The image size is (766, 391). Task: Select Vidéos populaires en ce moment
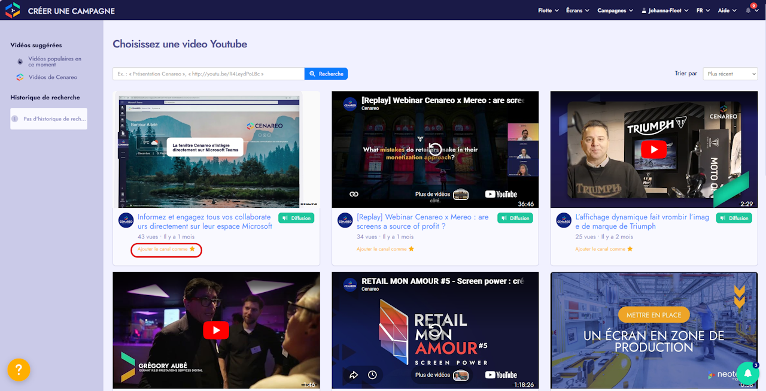(55, 62)
